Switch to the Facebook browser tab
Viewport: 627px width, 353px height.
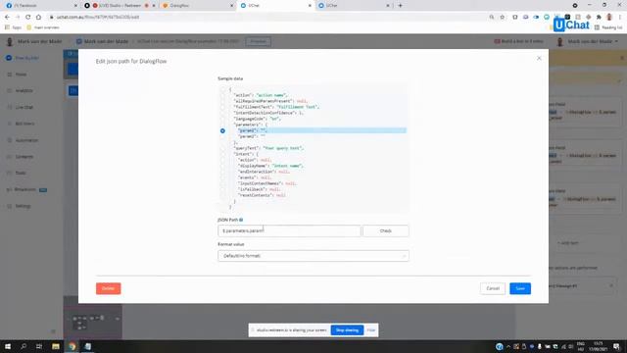pyautogui.click(x=40, y=6)
